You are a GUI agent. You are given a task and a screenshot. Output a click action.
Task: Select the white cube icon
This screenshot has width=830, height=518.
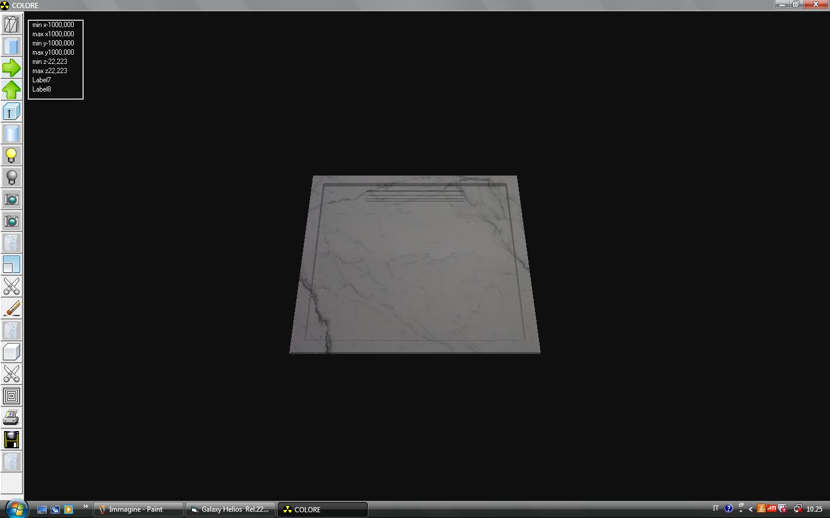[x=12, y=352]
